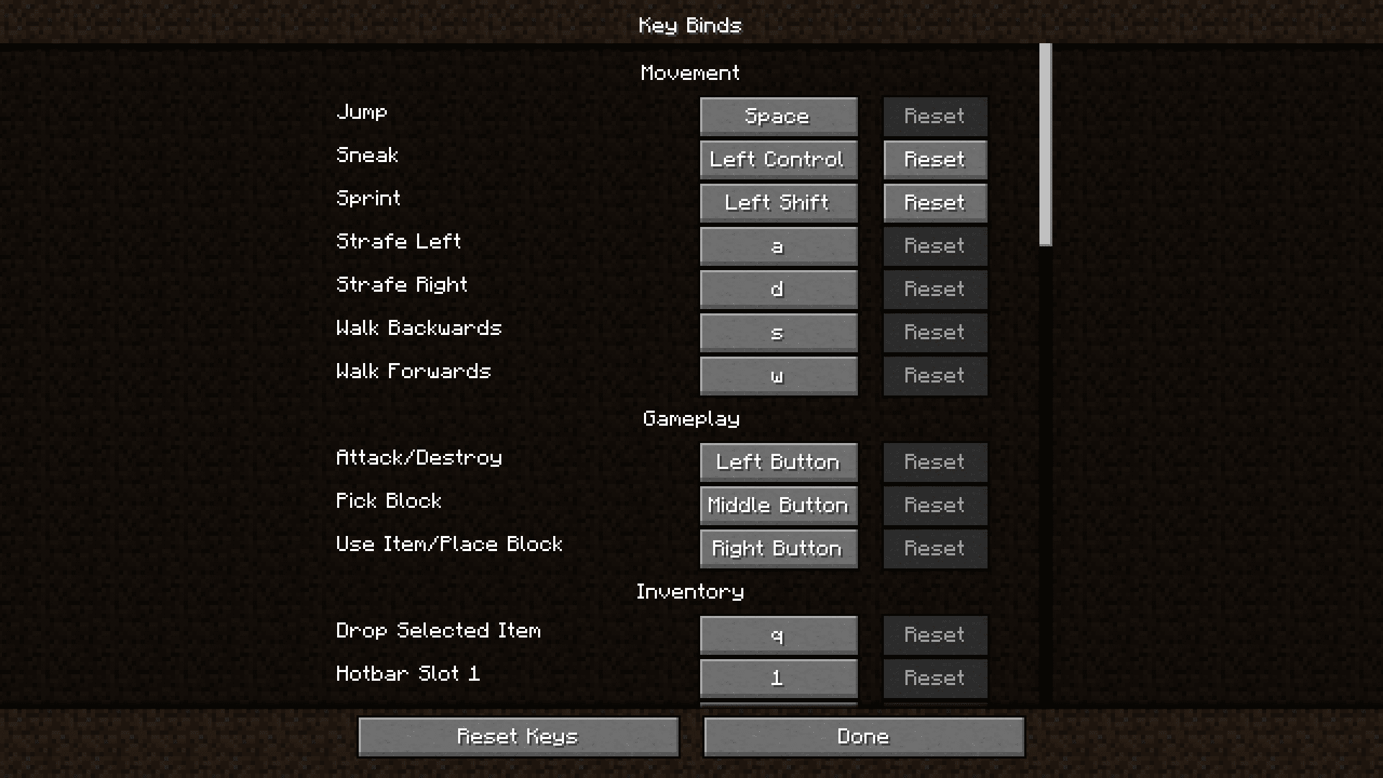Image resolution: width=1383 pixels, height=778 pixels.
Task: Click the Attack/Destroy key binding
Action: point(777,462)
